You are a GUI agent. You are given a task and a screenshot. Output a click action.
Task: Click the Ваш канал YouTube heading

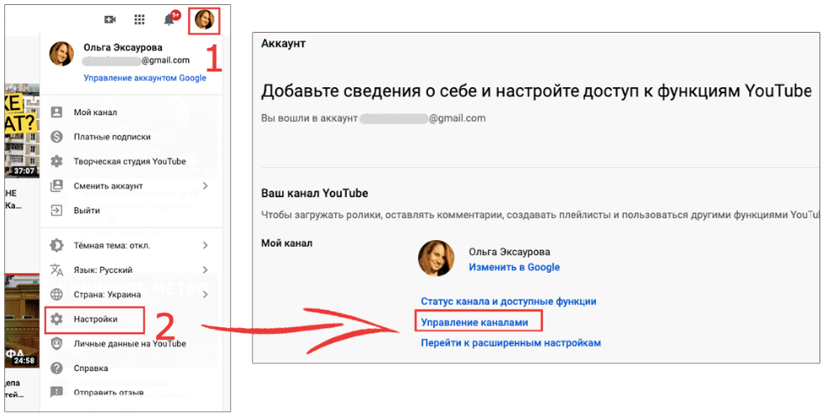coord(315,193)
